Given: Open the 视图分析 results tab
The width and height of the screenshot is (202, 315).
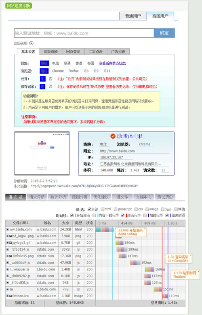Looking at the screenshot, I should [x=80, y=197].
